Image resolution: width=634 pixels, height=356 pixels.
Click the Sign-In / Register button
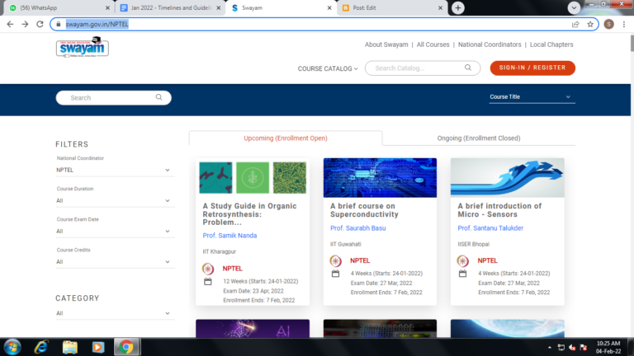(x=532, y=68)
